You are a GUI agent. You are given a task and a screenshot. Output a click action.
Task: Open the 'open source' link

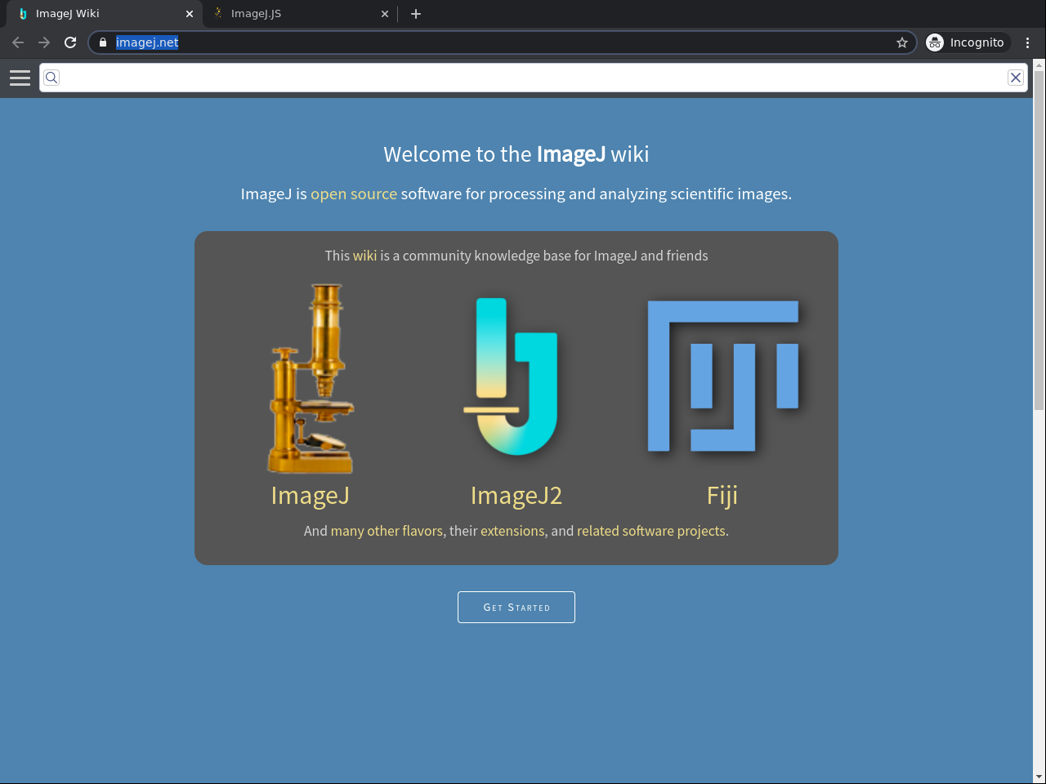click(x=354, y=194)
